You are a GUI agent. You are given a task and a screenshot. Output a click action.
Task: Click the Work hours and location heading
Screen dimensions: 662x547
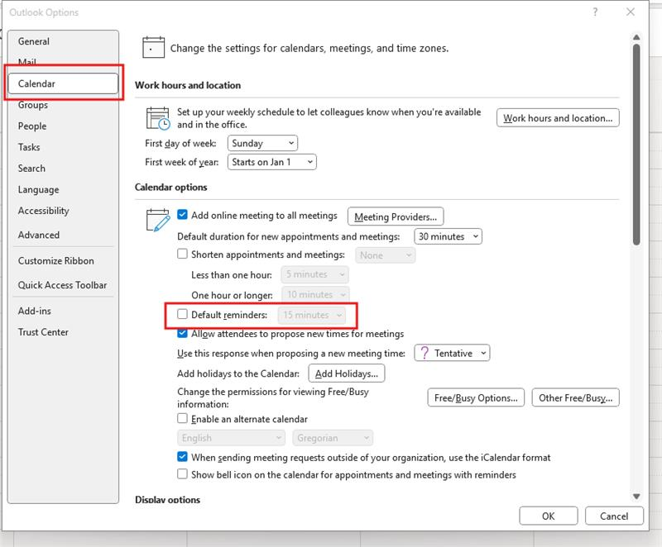[x=188, y=85]
